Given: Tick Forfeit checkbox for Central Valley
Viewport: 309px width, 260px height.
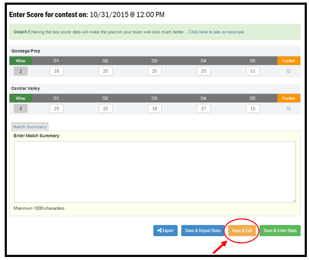Looking at the screenshot, I should click(x=288, y=108).
